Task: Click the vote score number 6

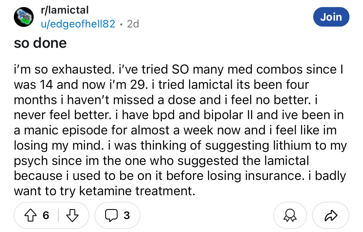Action: click(x=46, y=216)
